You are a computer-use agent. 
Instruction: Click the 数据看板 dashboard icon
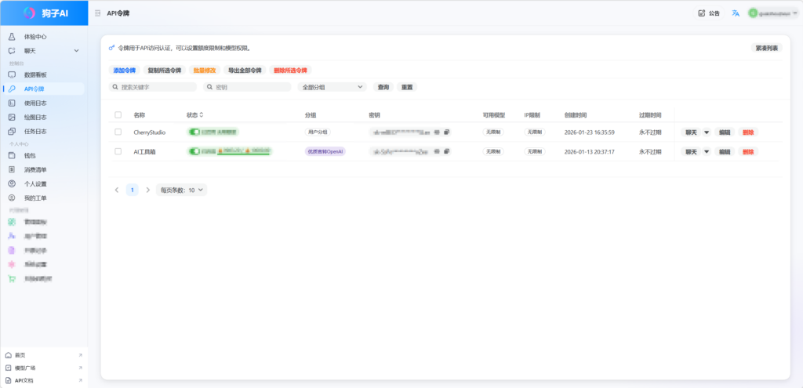tap(12, 74)
